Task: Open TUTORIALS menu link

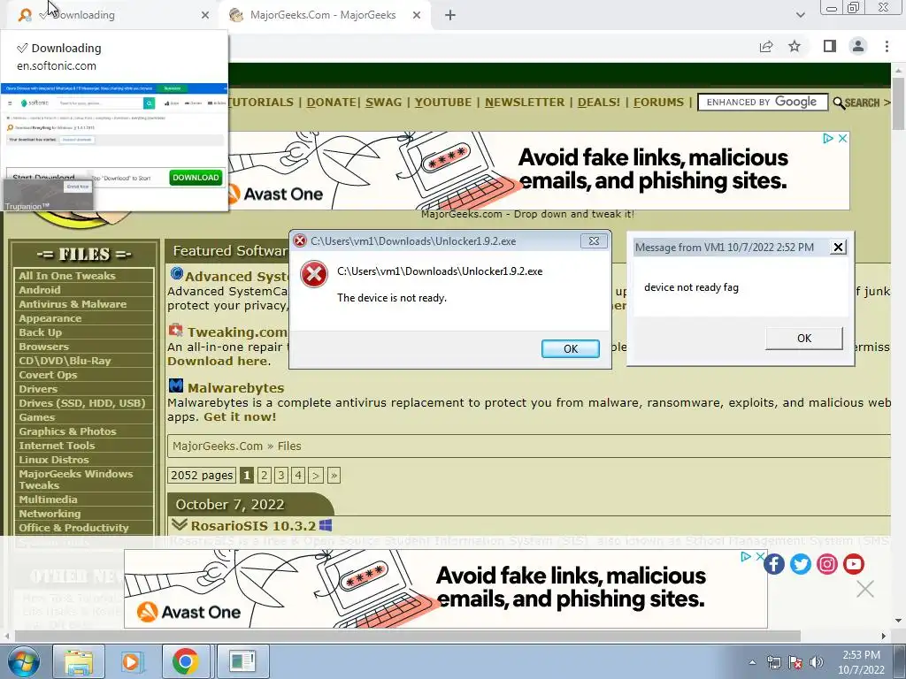Action: (261, 103)
